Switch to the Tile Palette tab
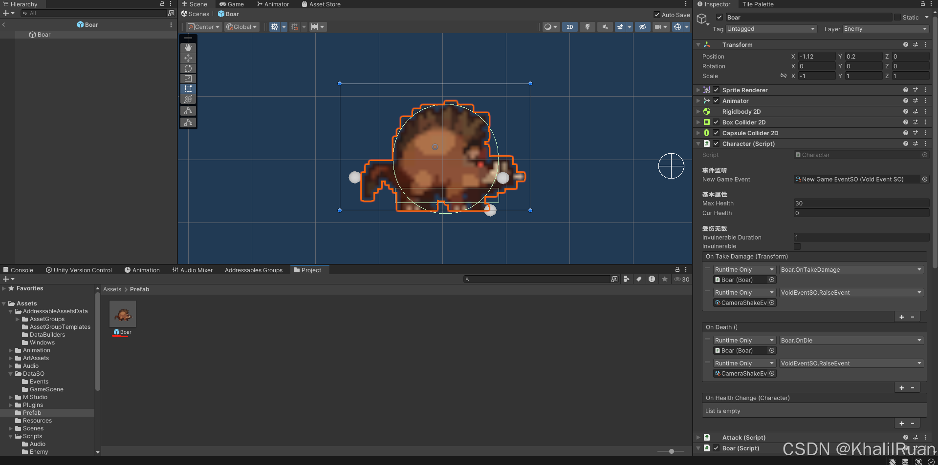 coord(758,4)
